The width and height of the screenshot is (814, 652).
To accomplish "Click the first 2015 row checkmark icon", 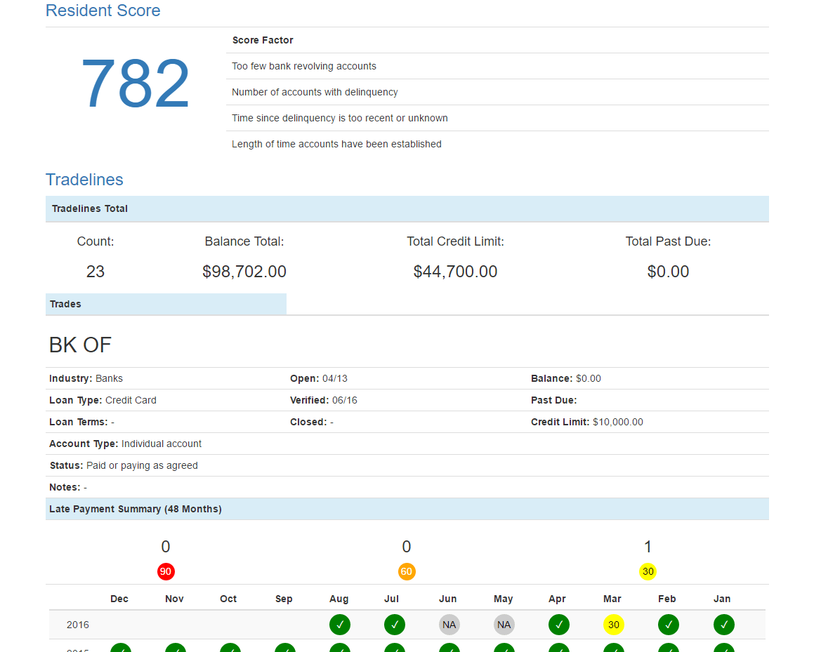I will click(x=120, y=648).
